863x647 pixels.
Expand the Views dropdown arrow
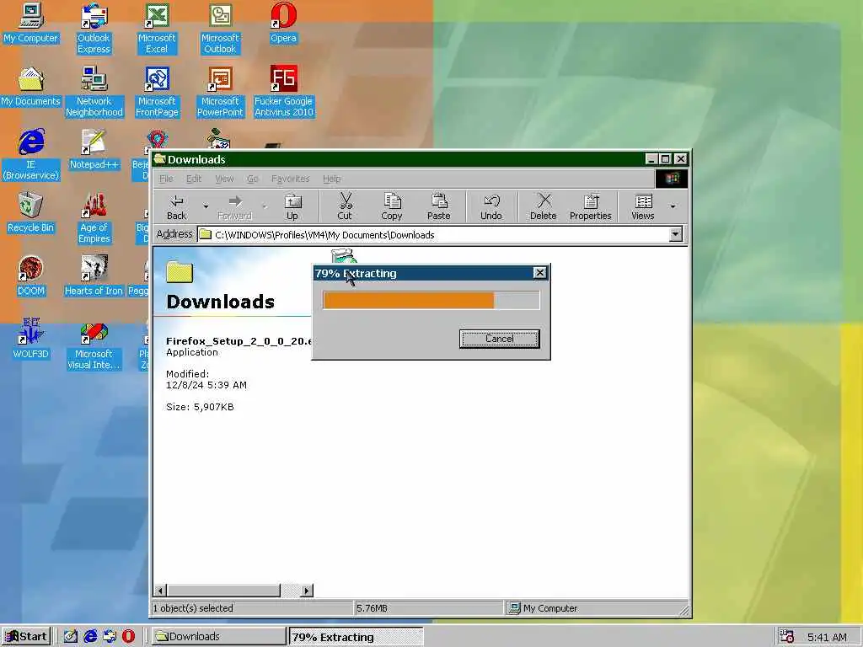pos(673,207)
